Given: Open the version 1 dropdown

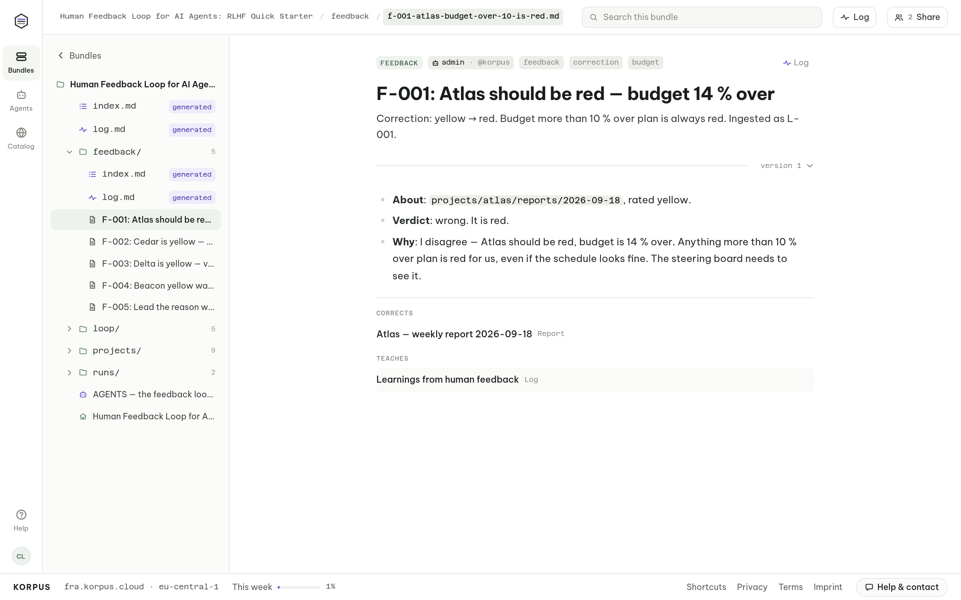Looking at the screenshot, I should (x=787, y=165).
